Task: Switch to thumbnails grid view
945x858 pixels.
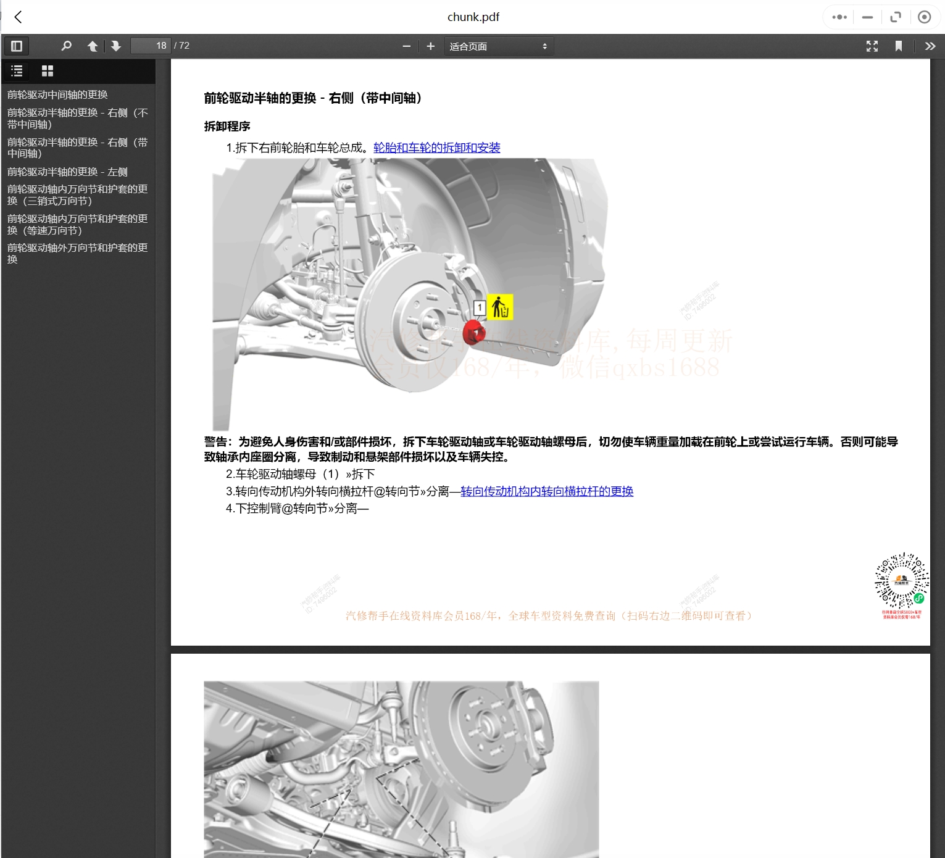Action: click(x=48, y=71)
